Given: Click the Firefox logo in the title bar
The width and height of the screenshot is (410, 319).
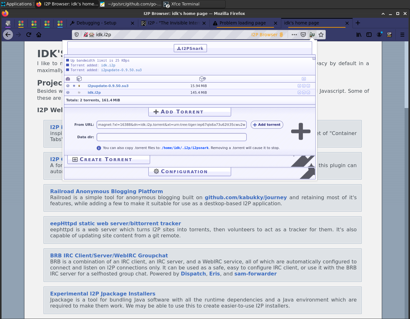Looking at the screenshot, I should (5, 13).
